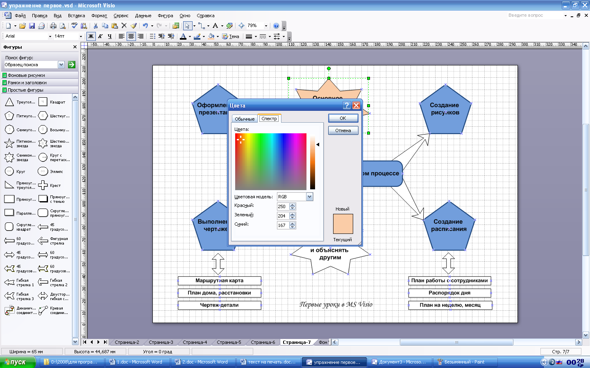Open the Рамки и заголовки stencil
The image size is (590, 368).
coord(39,83)
